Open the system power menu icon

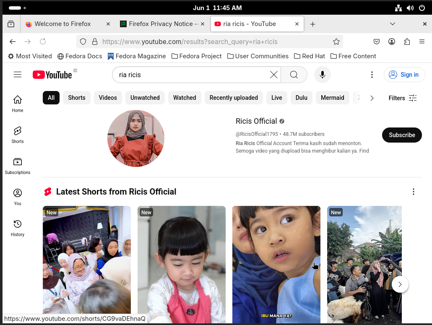click(422, 8)
